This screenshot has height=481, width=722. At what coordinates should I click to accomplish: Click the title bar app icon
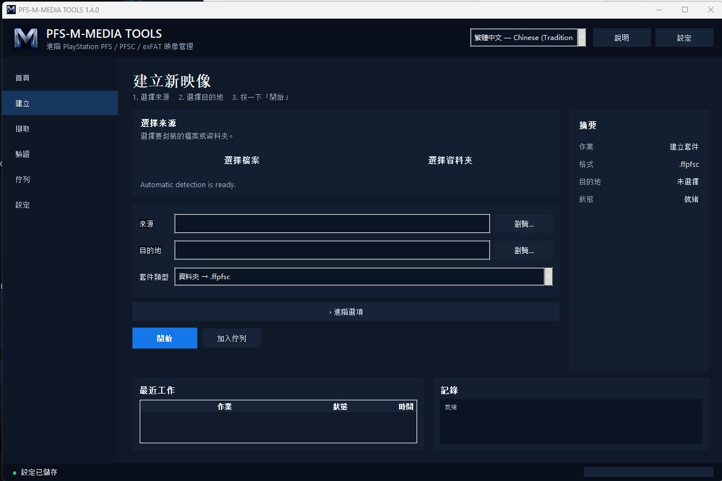tap(11, 10)
